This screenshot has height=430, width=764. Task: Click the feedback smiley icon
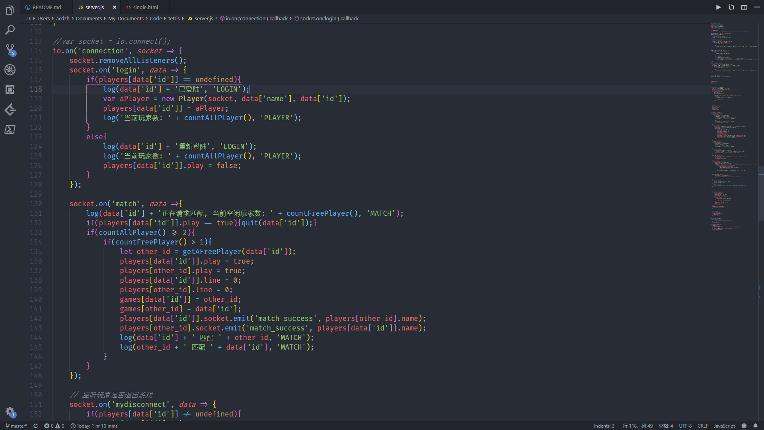tap(744, 426)
